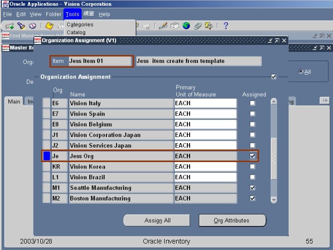The width and height of the screenshot is (333, 250).
Task: Open the Help menu
Action: [x=104, y=14]
